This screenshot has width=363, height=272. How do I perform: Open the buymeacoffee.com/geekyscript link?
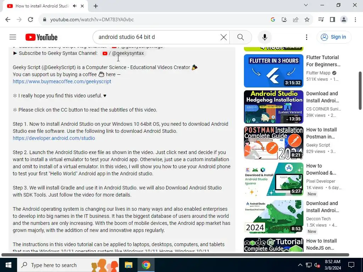[x=62, y=81]
